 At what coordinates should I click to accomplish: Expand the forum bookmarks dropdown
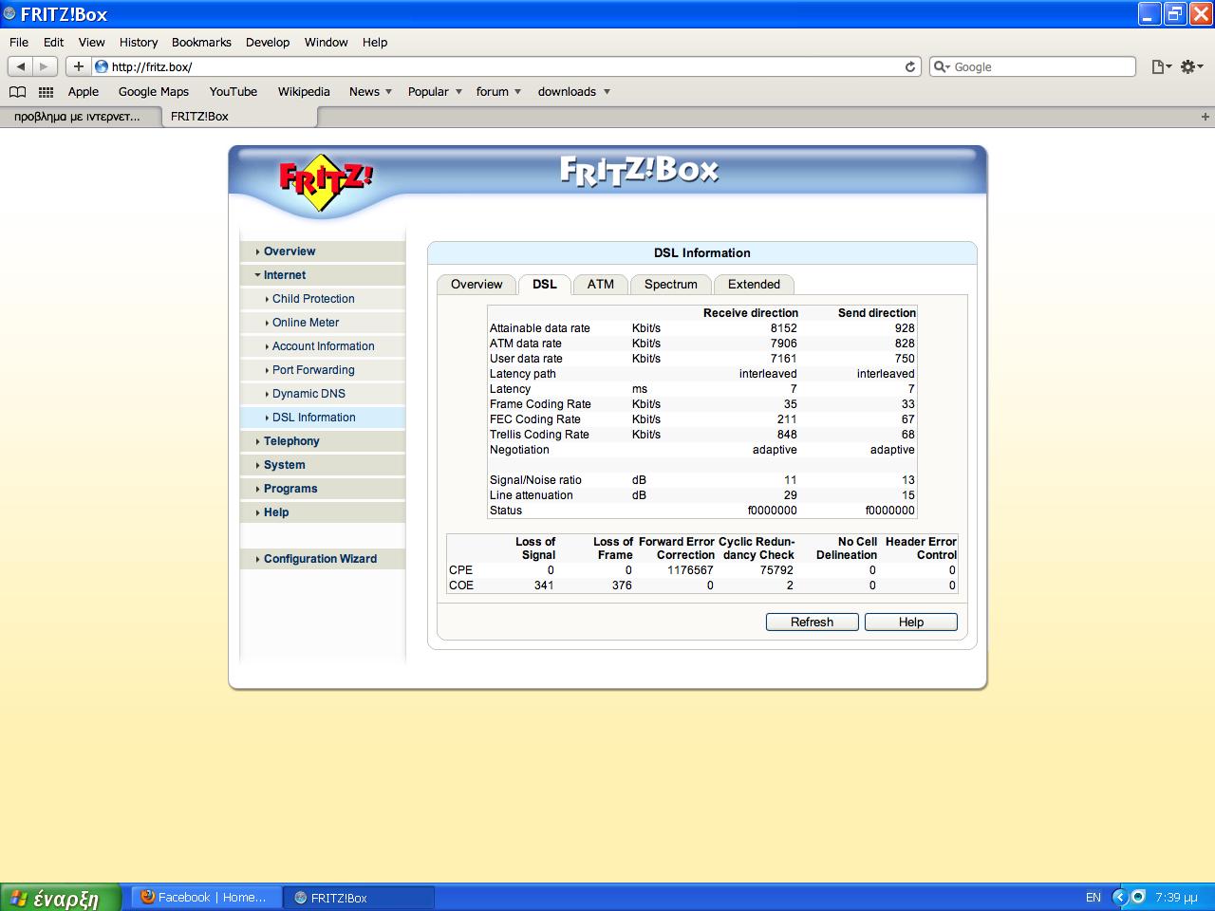(x=517, y=92)
